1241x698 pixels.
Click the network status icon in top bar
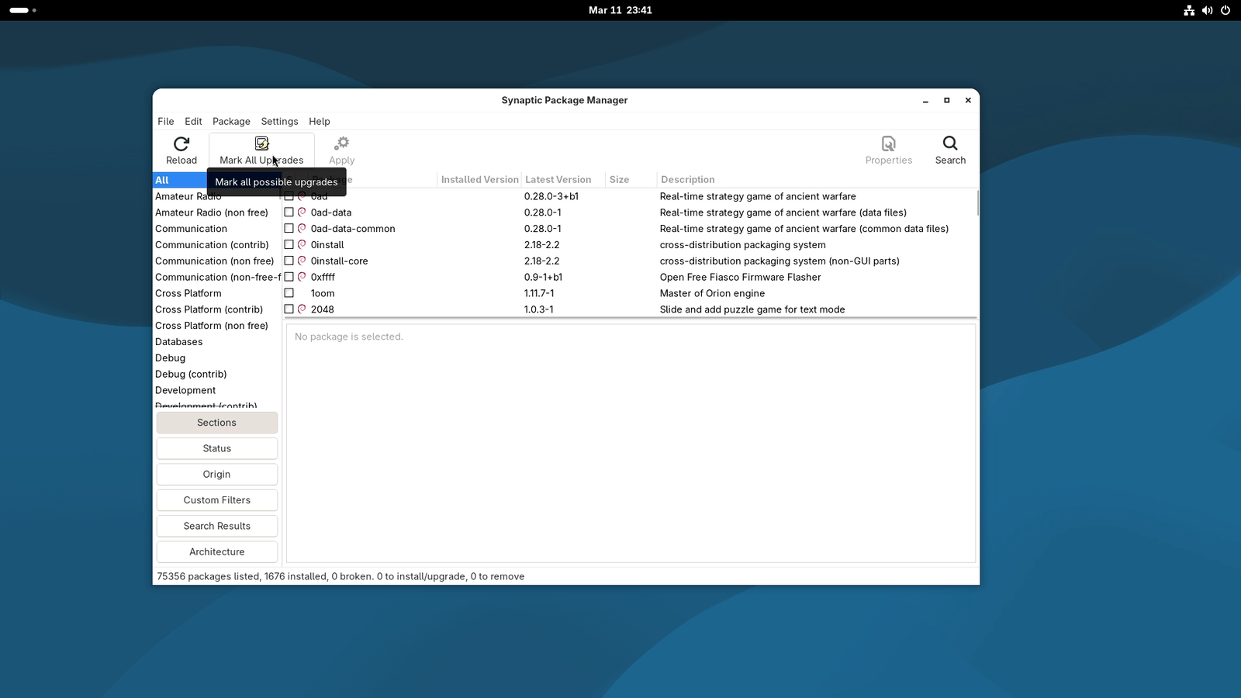coord(1189,10)
